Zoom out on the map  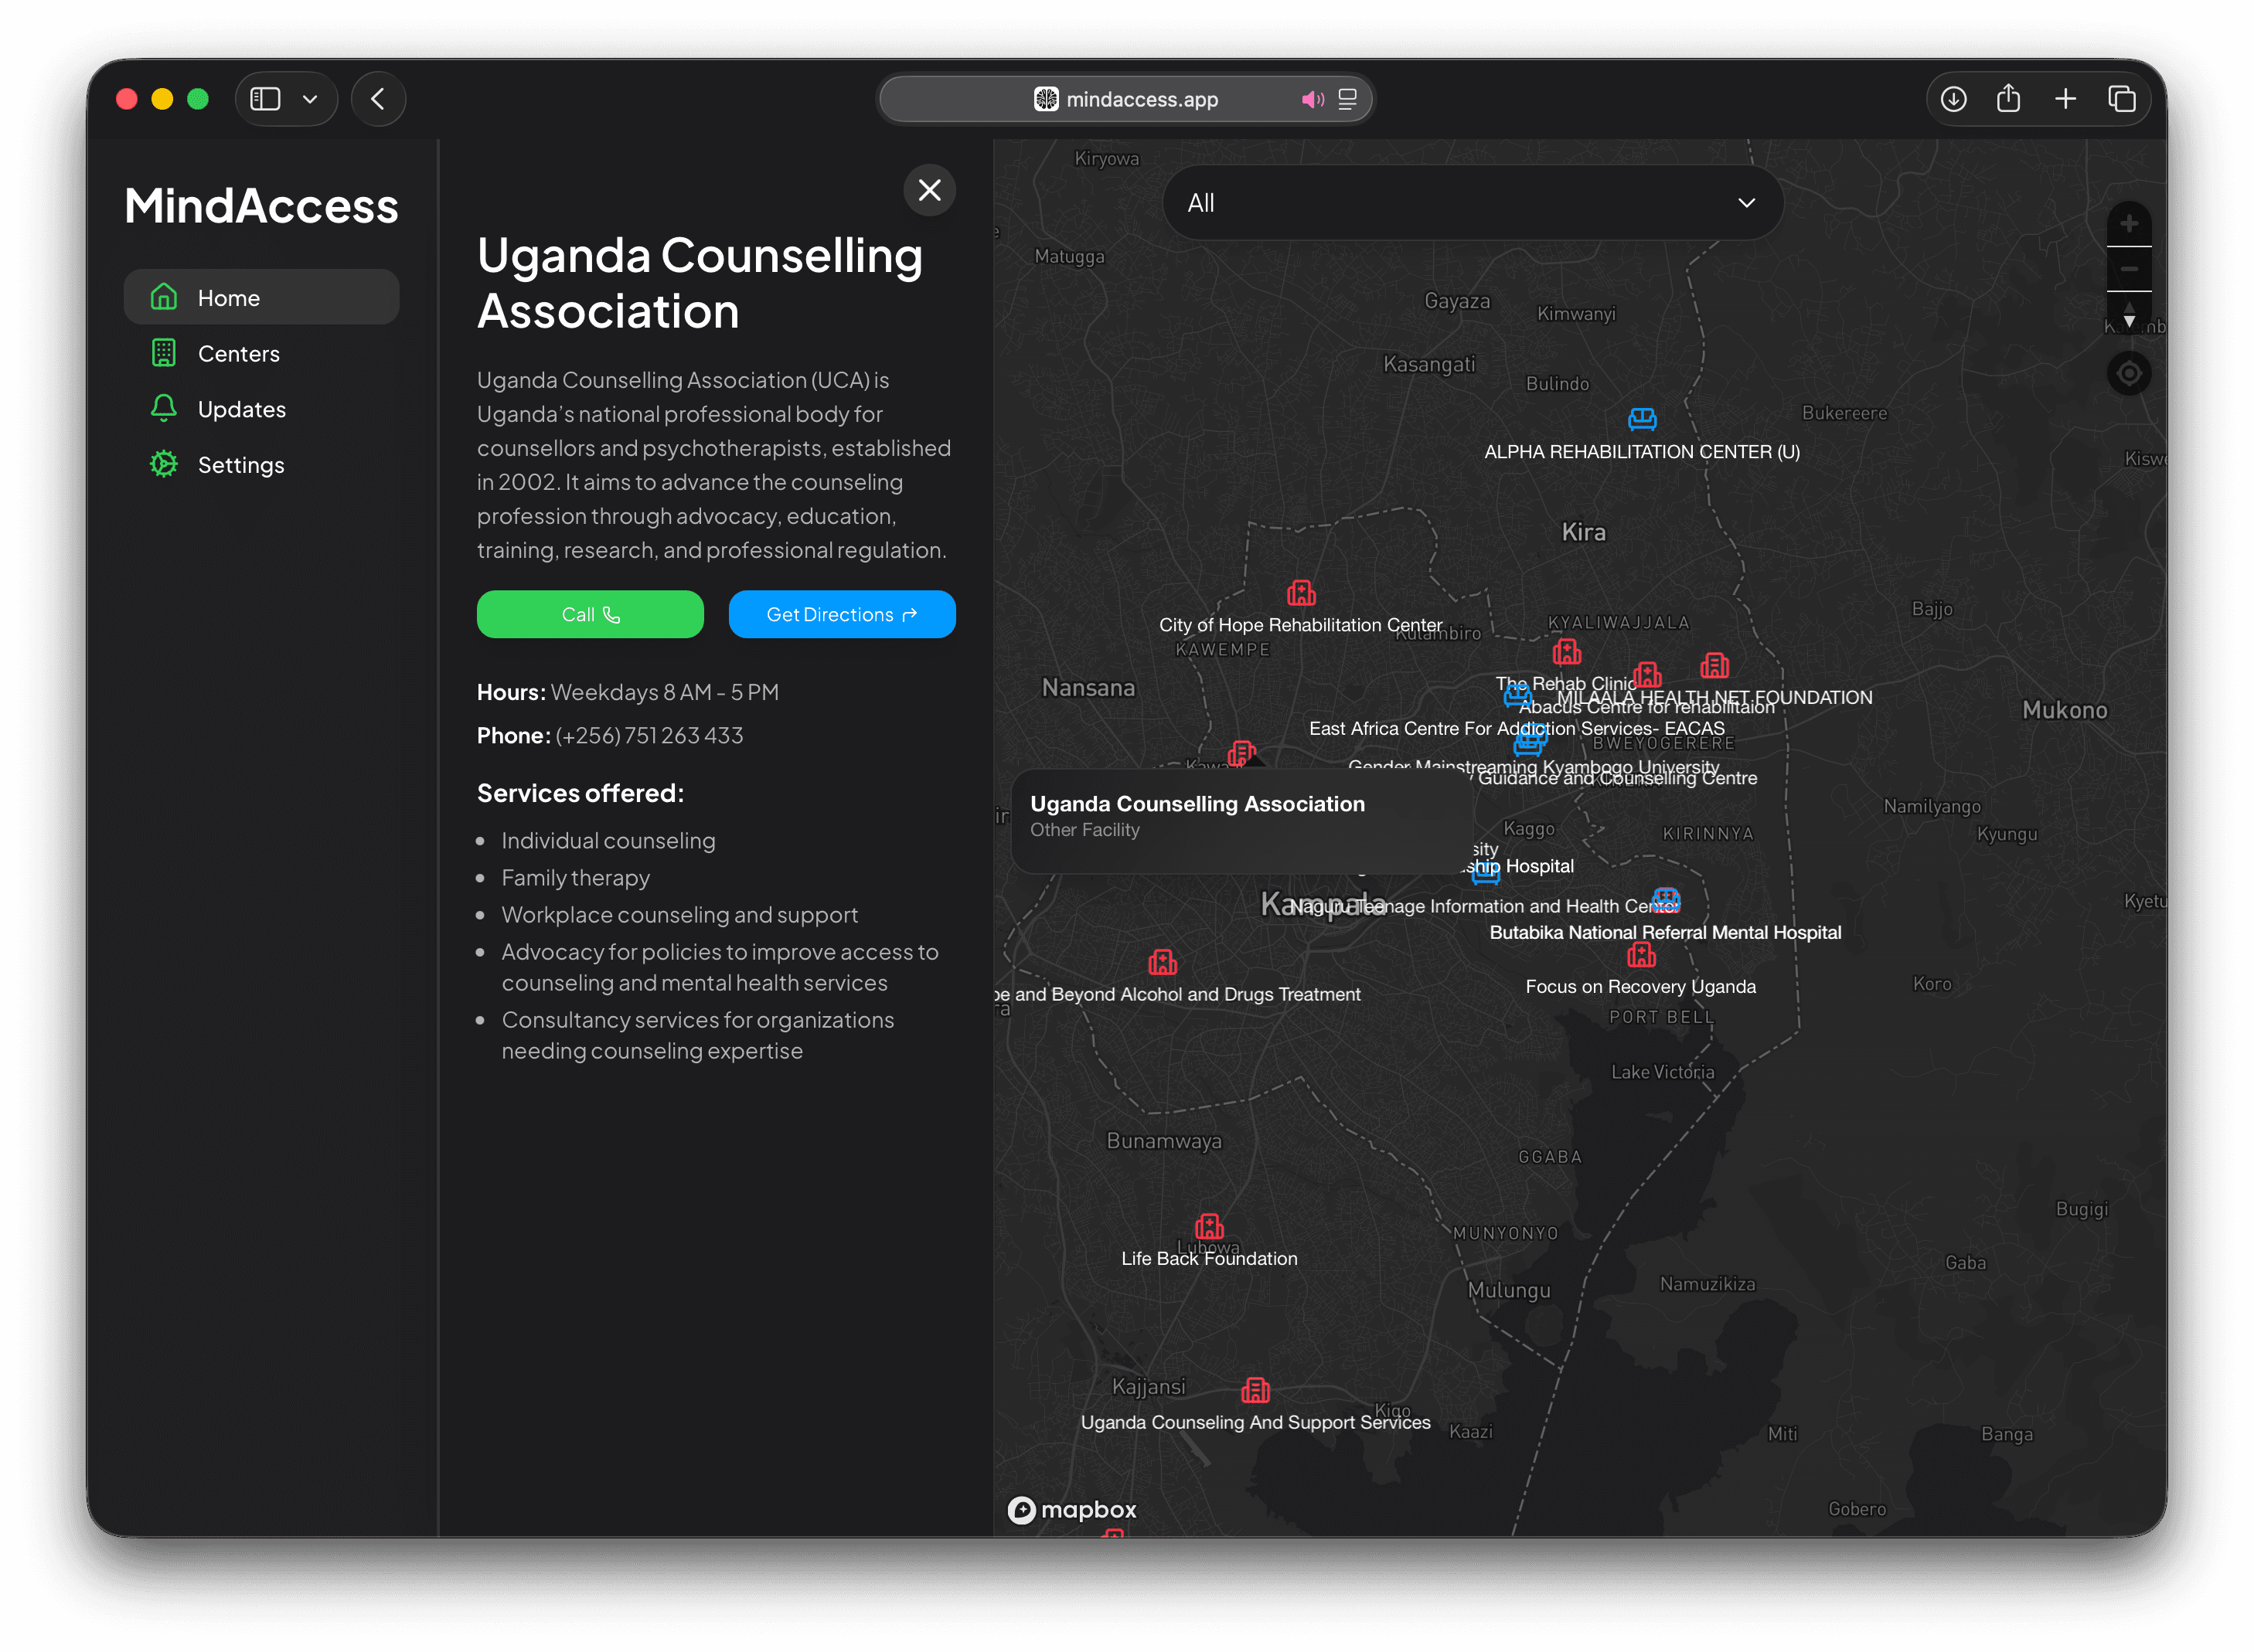point(2129,269)
